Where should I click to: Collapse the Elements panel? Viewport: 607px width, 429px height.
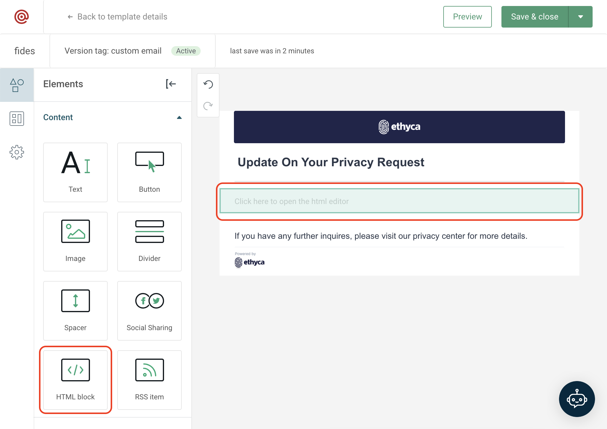pos(171,84)
